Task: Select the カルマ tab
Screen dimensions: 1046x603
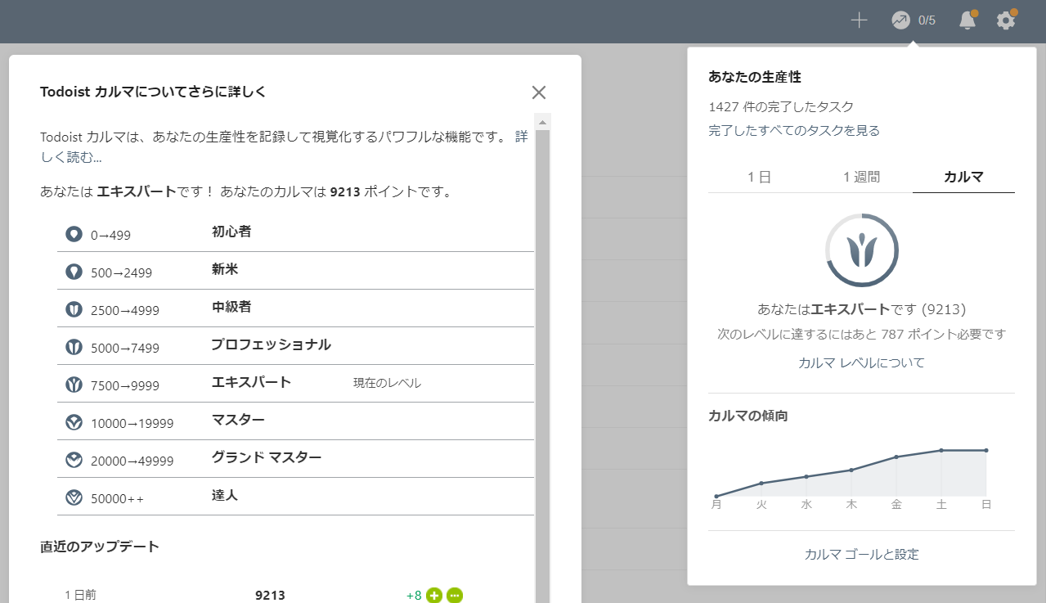Action: pyautogui.click(x=963, y=177)
